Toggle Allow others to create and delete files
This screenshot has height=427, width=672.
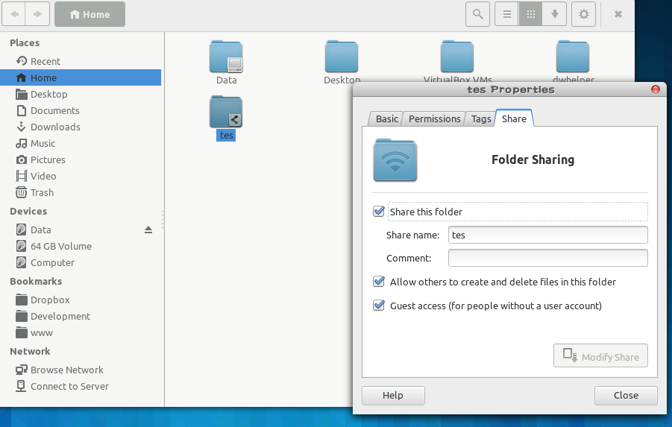click(379, 282)
